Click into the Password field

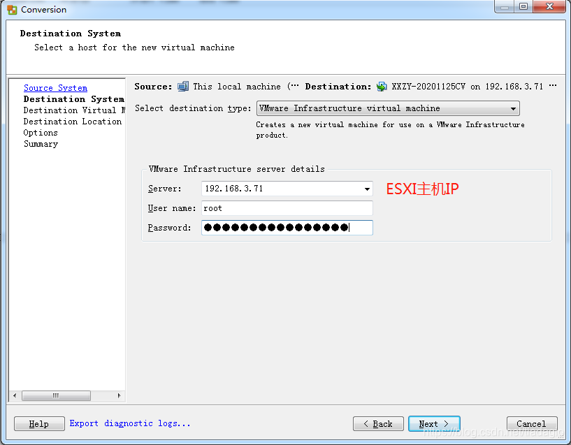(287, 228)
